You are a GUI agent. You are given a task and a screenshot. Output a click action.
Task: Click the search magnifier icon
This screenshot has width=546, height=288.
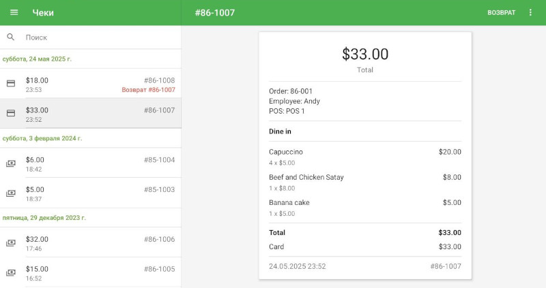pos(11,37)
